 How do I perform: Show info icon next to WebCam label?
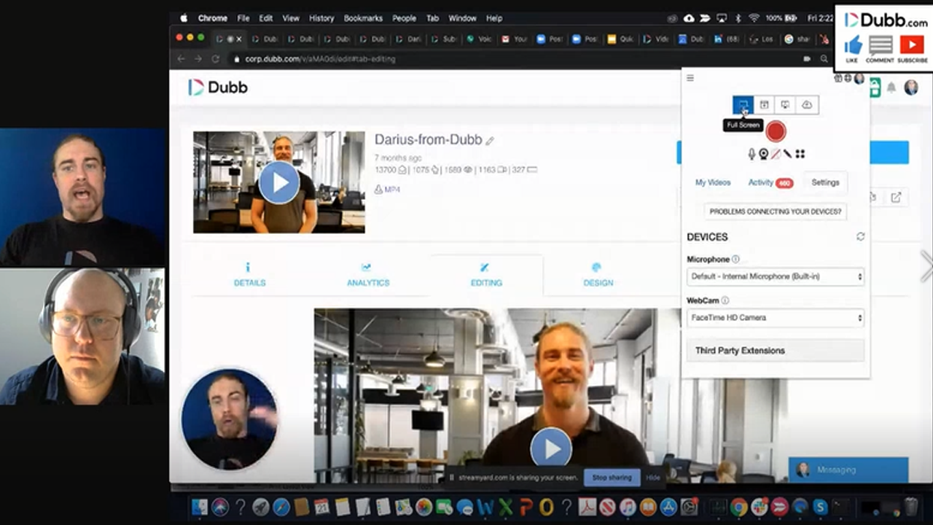click(x=725, y=300)
